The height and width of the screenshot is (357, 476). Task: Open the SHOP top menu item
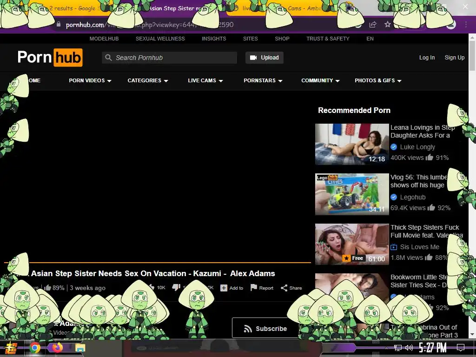tap(282, 39)
